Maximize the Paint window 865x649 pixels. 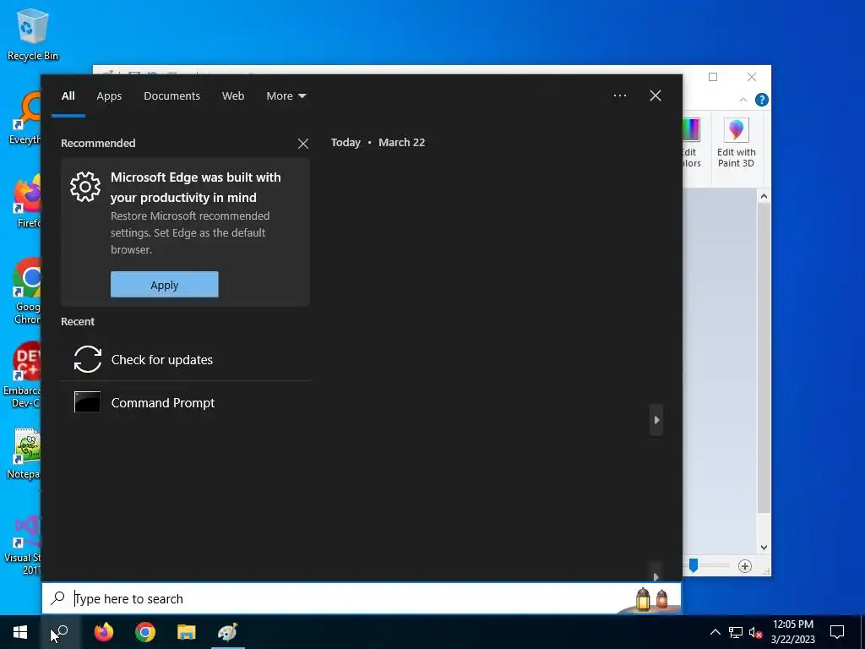click(x=713, y=77)
